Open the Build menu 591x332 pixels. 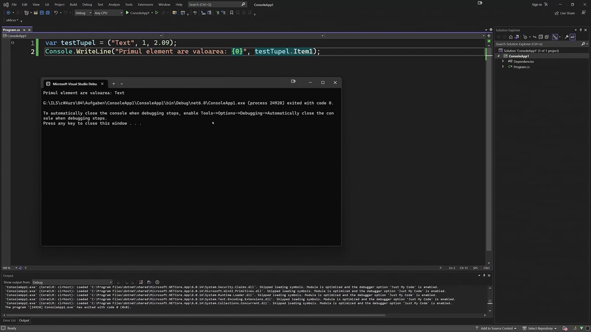[x=73, y=5]
